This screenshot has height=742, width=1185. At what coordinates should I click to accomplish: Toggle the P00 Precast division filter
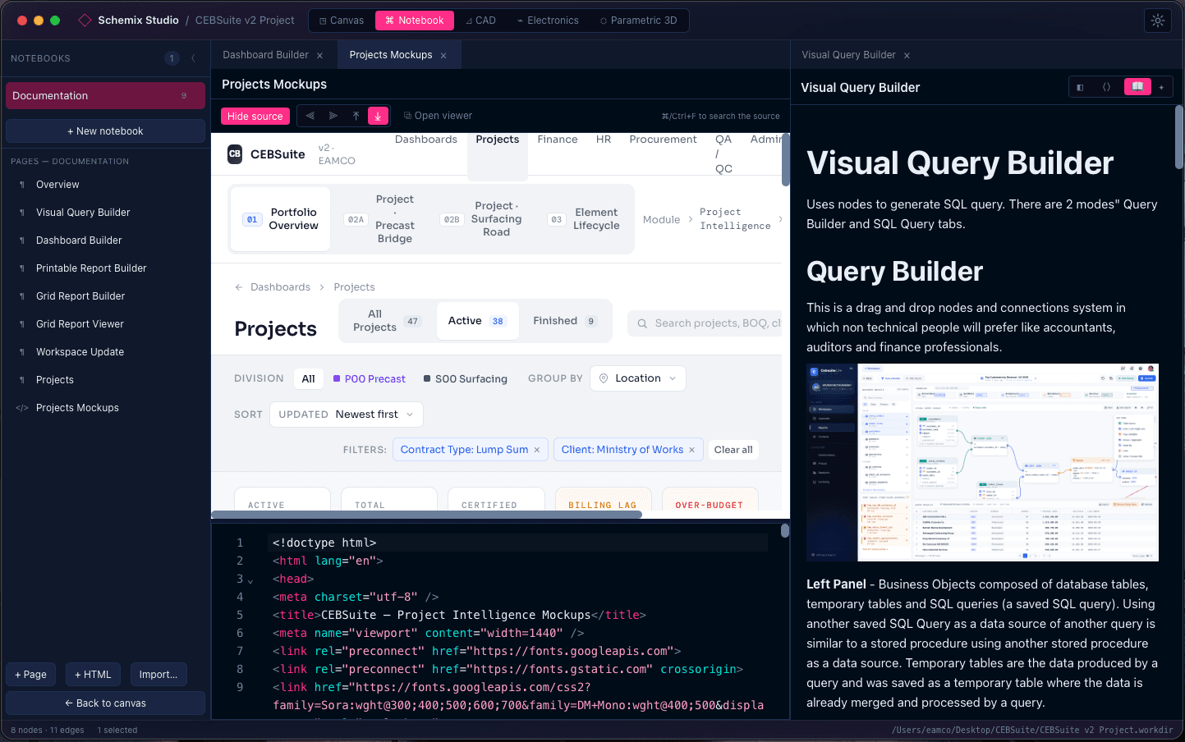tap(370, 379)
